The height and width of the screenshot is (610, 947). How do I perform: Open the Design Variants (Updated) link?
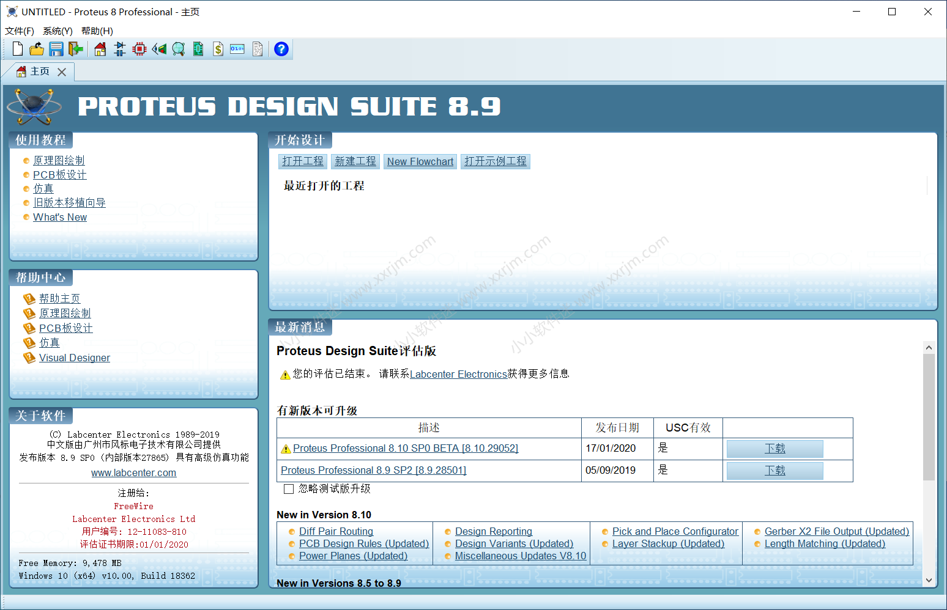tap(514, 544)
